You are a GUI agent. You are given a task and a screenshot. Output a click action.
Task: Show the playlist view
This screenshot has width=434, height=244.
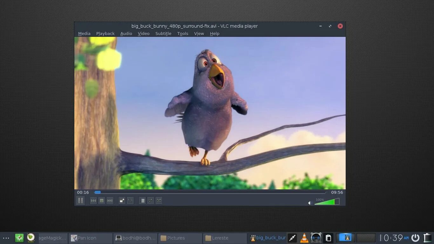coord(142,200)
